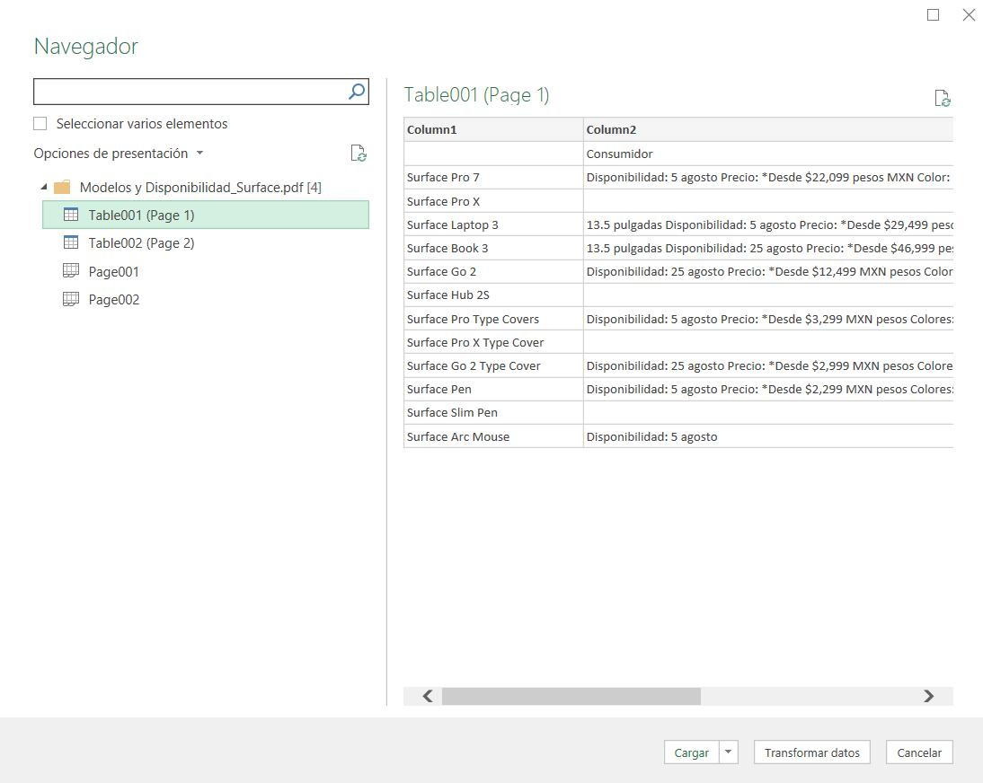Click the Transformar datos button

(811, 752)
